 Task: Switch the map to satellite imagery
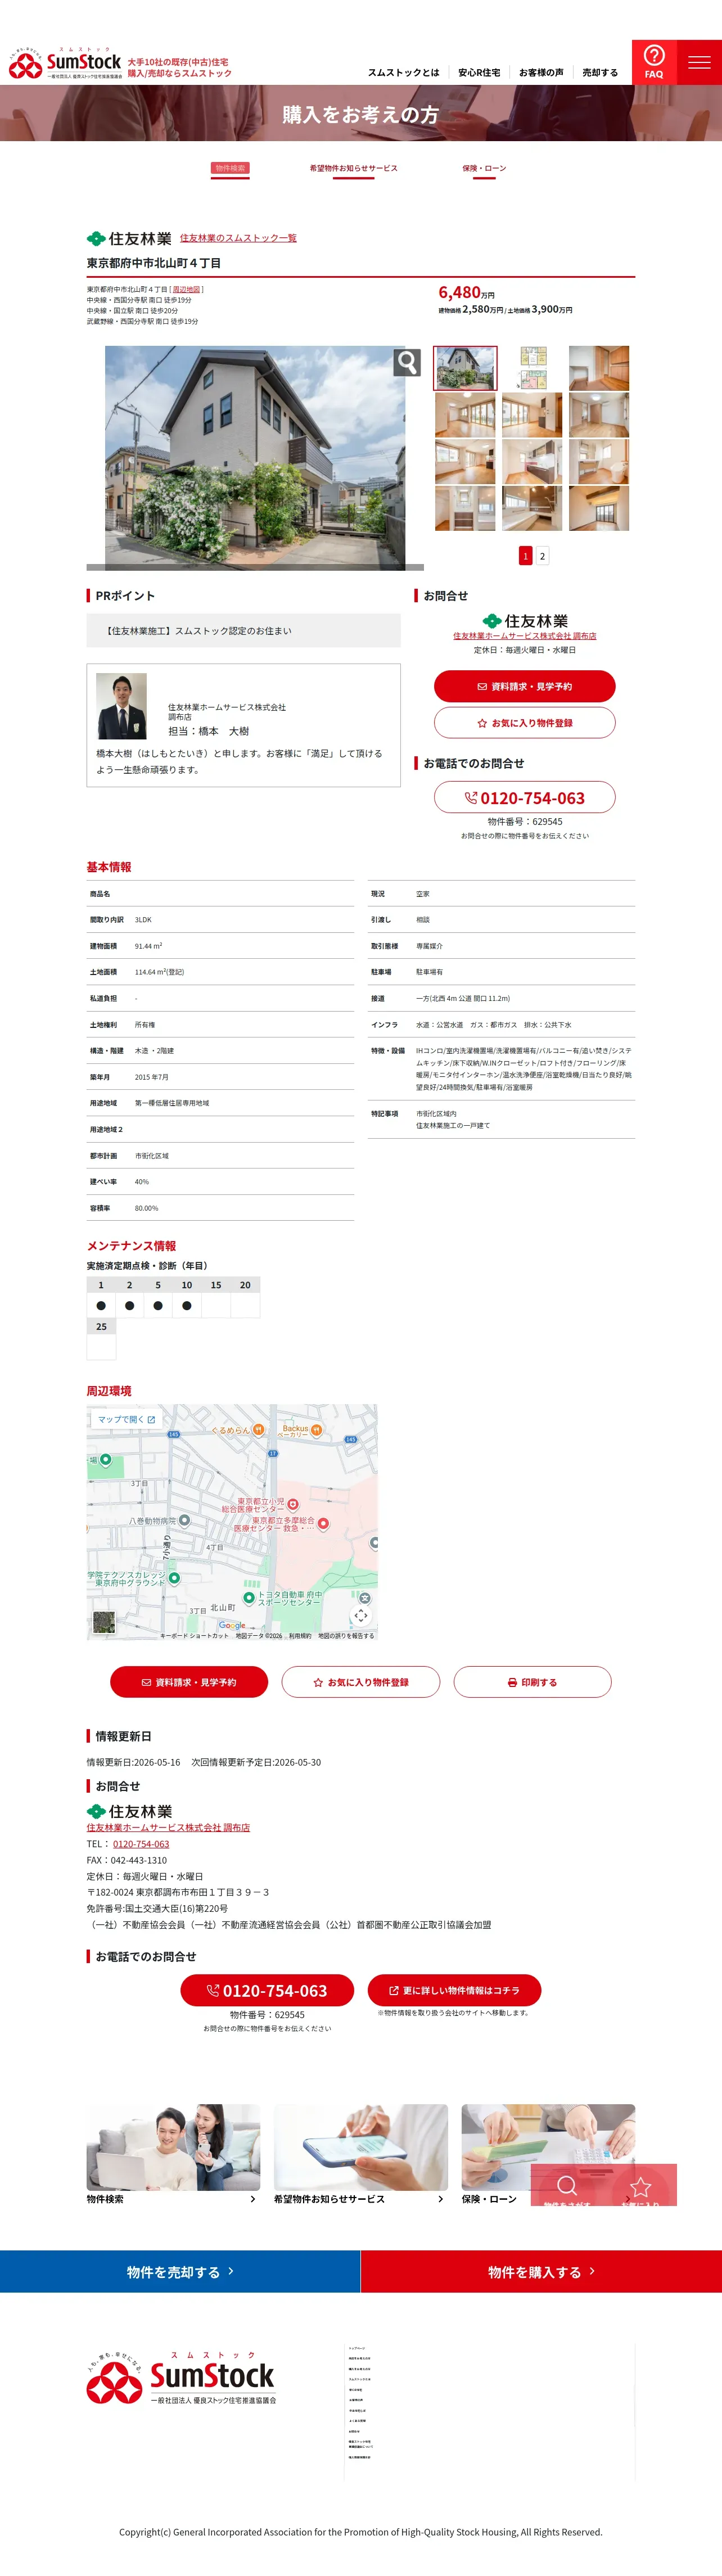click(x=104, y=1622)
